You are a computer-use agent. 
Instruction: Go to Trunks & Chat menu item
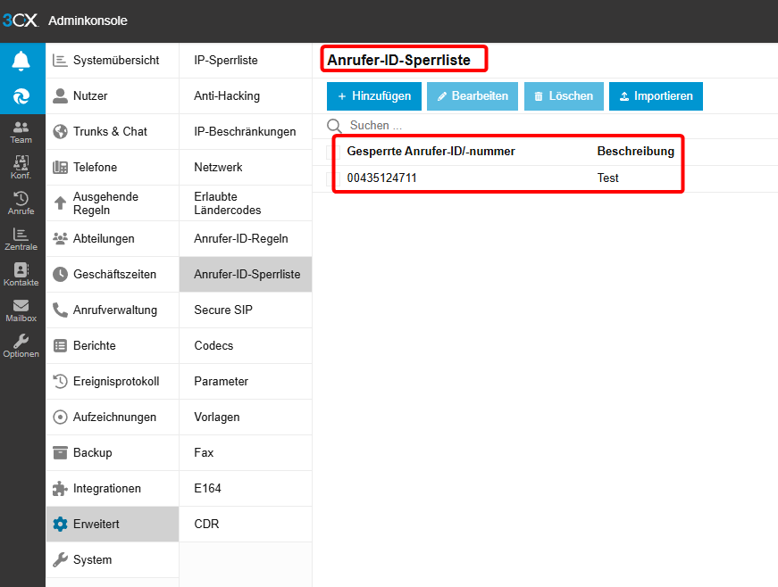pyautogui.click(x=110, y=132)
